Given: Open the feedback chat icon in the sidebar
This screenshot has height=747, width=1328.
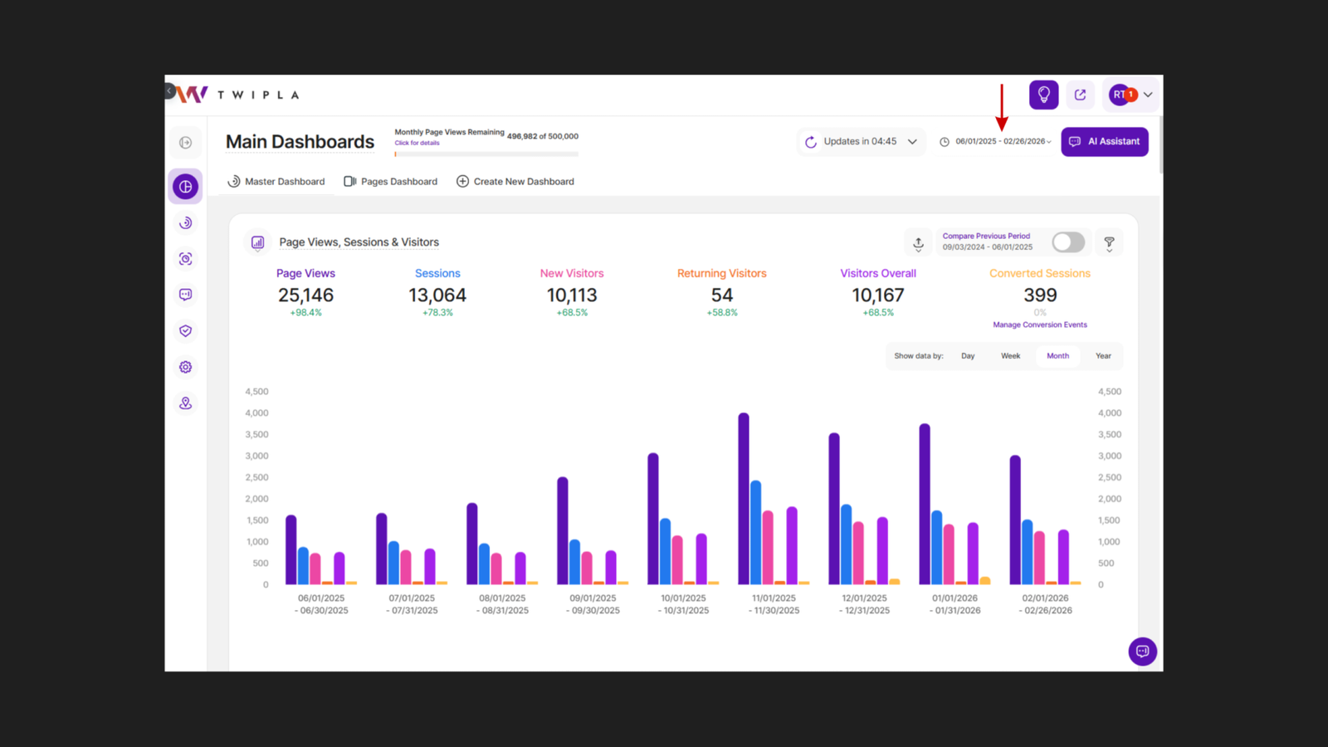Looking at the screenshot, I should (185, 295).
